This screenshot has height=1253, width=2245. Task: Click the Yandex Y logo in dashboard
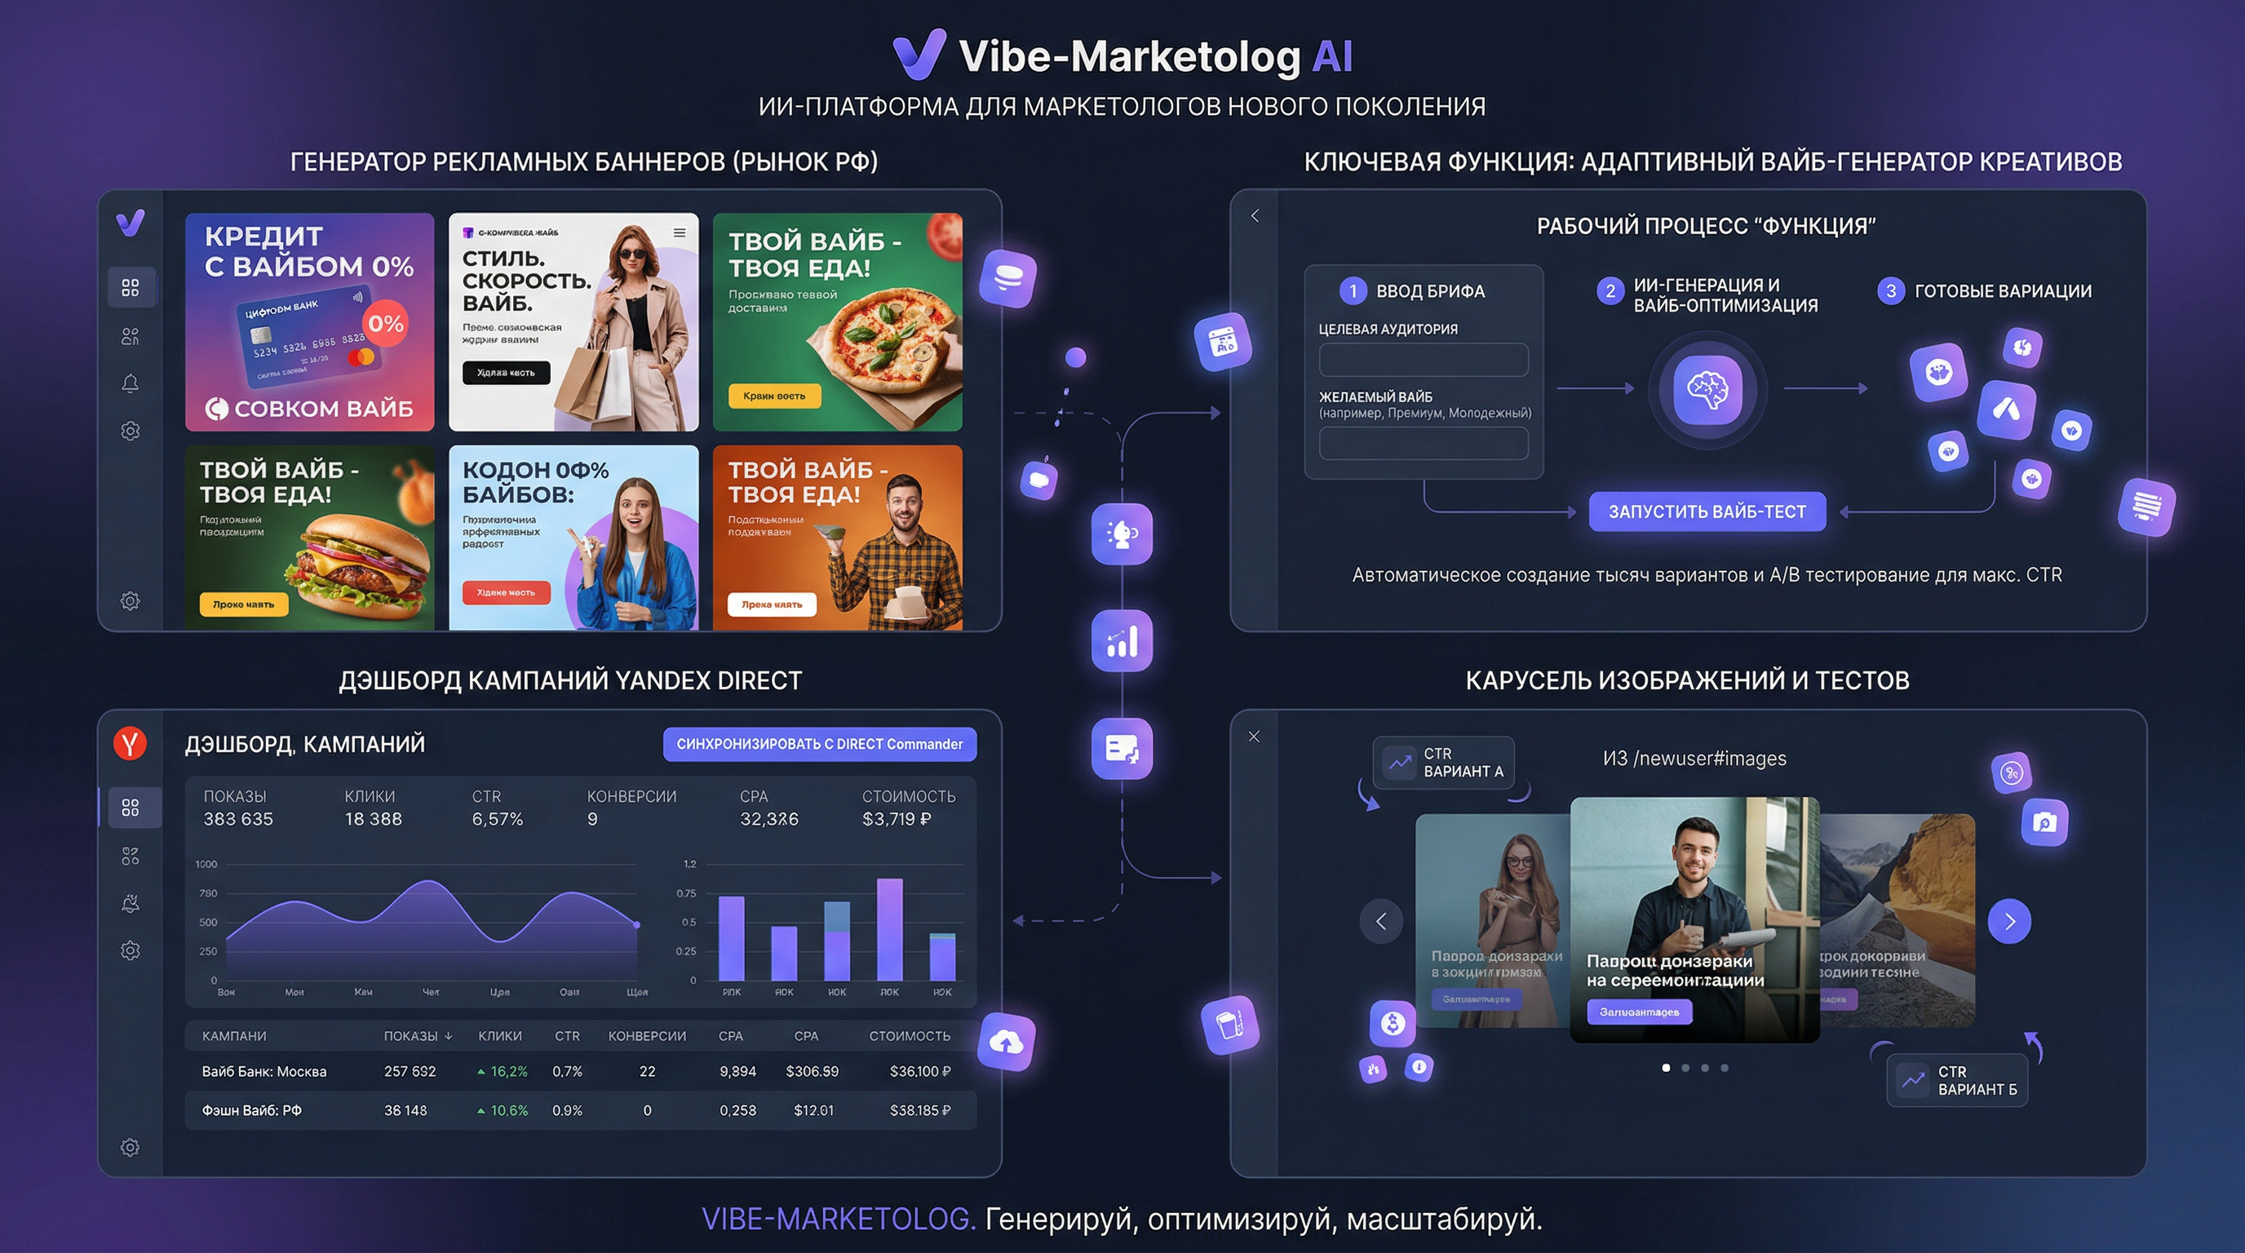pos(130,743)
